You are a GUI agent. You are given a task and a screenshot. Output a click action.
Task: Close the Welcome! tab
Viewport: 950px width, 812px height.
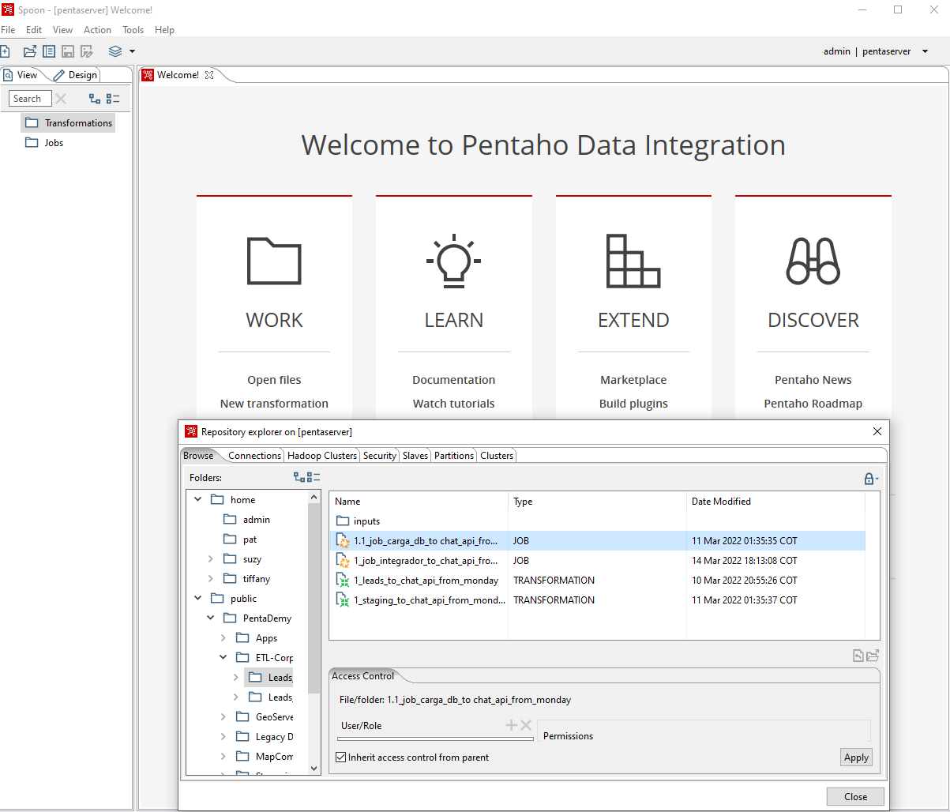209,75
